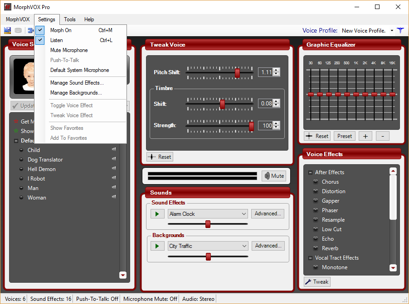Toggle the Resample effect

click(x=316, y=220)
